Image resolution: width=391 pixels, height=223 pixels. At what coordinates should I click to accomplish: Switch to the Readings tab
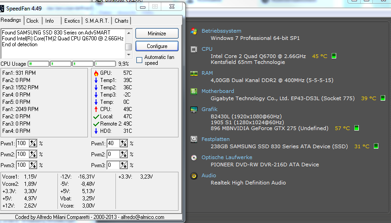[11, 20]
